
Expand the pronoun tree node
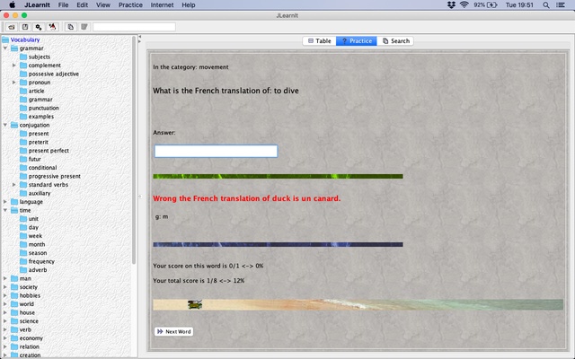pos(14,83)
